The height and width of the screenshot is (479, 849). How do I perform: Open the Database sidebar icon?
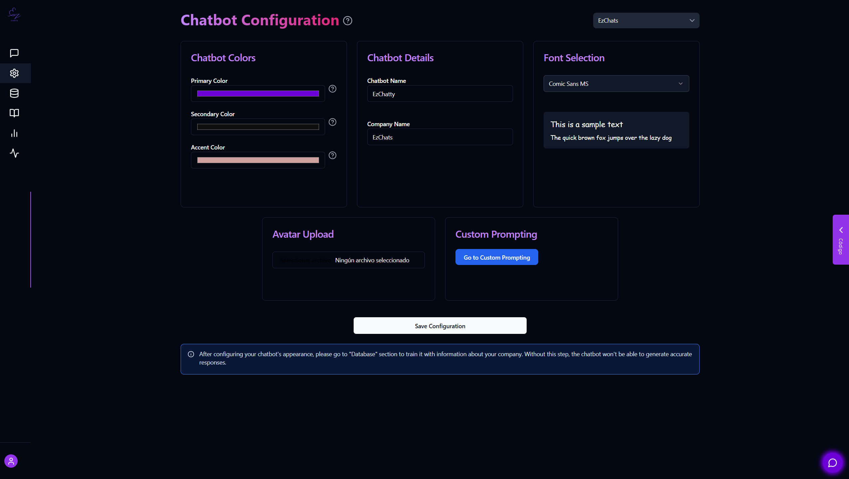point(14,93)
